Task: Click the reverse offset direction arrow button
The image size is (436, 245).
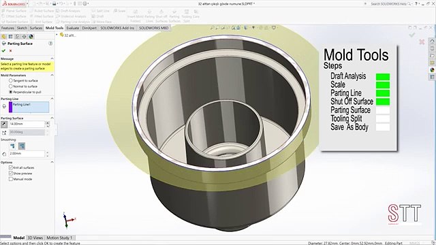Action: (4, 124)
